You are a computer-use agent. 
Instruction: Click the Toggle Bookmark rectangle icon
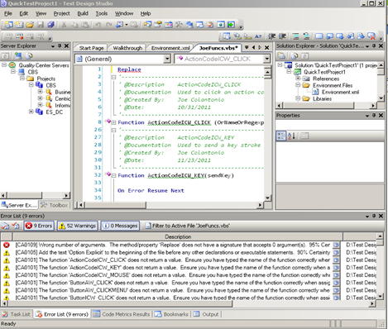[319, 36]
